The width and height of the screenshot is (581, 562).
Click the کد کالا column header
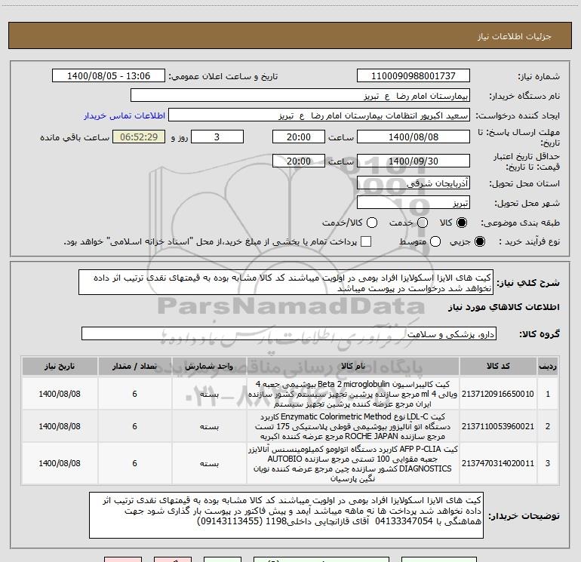pos(498,366)
